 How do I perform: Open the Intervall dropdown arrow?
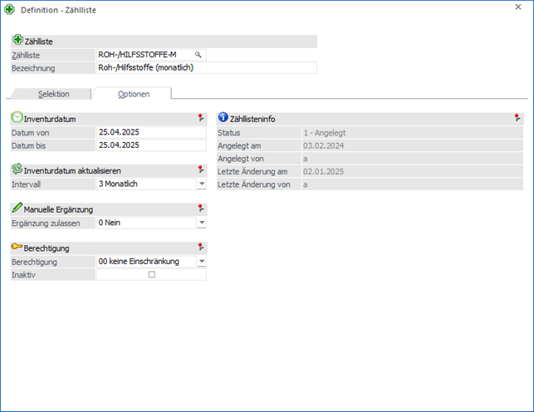[201, 184]
